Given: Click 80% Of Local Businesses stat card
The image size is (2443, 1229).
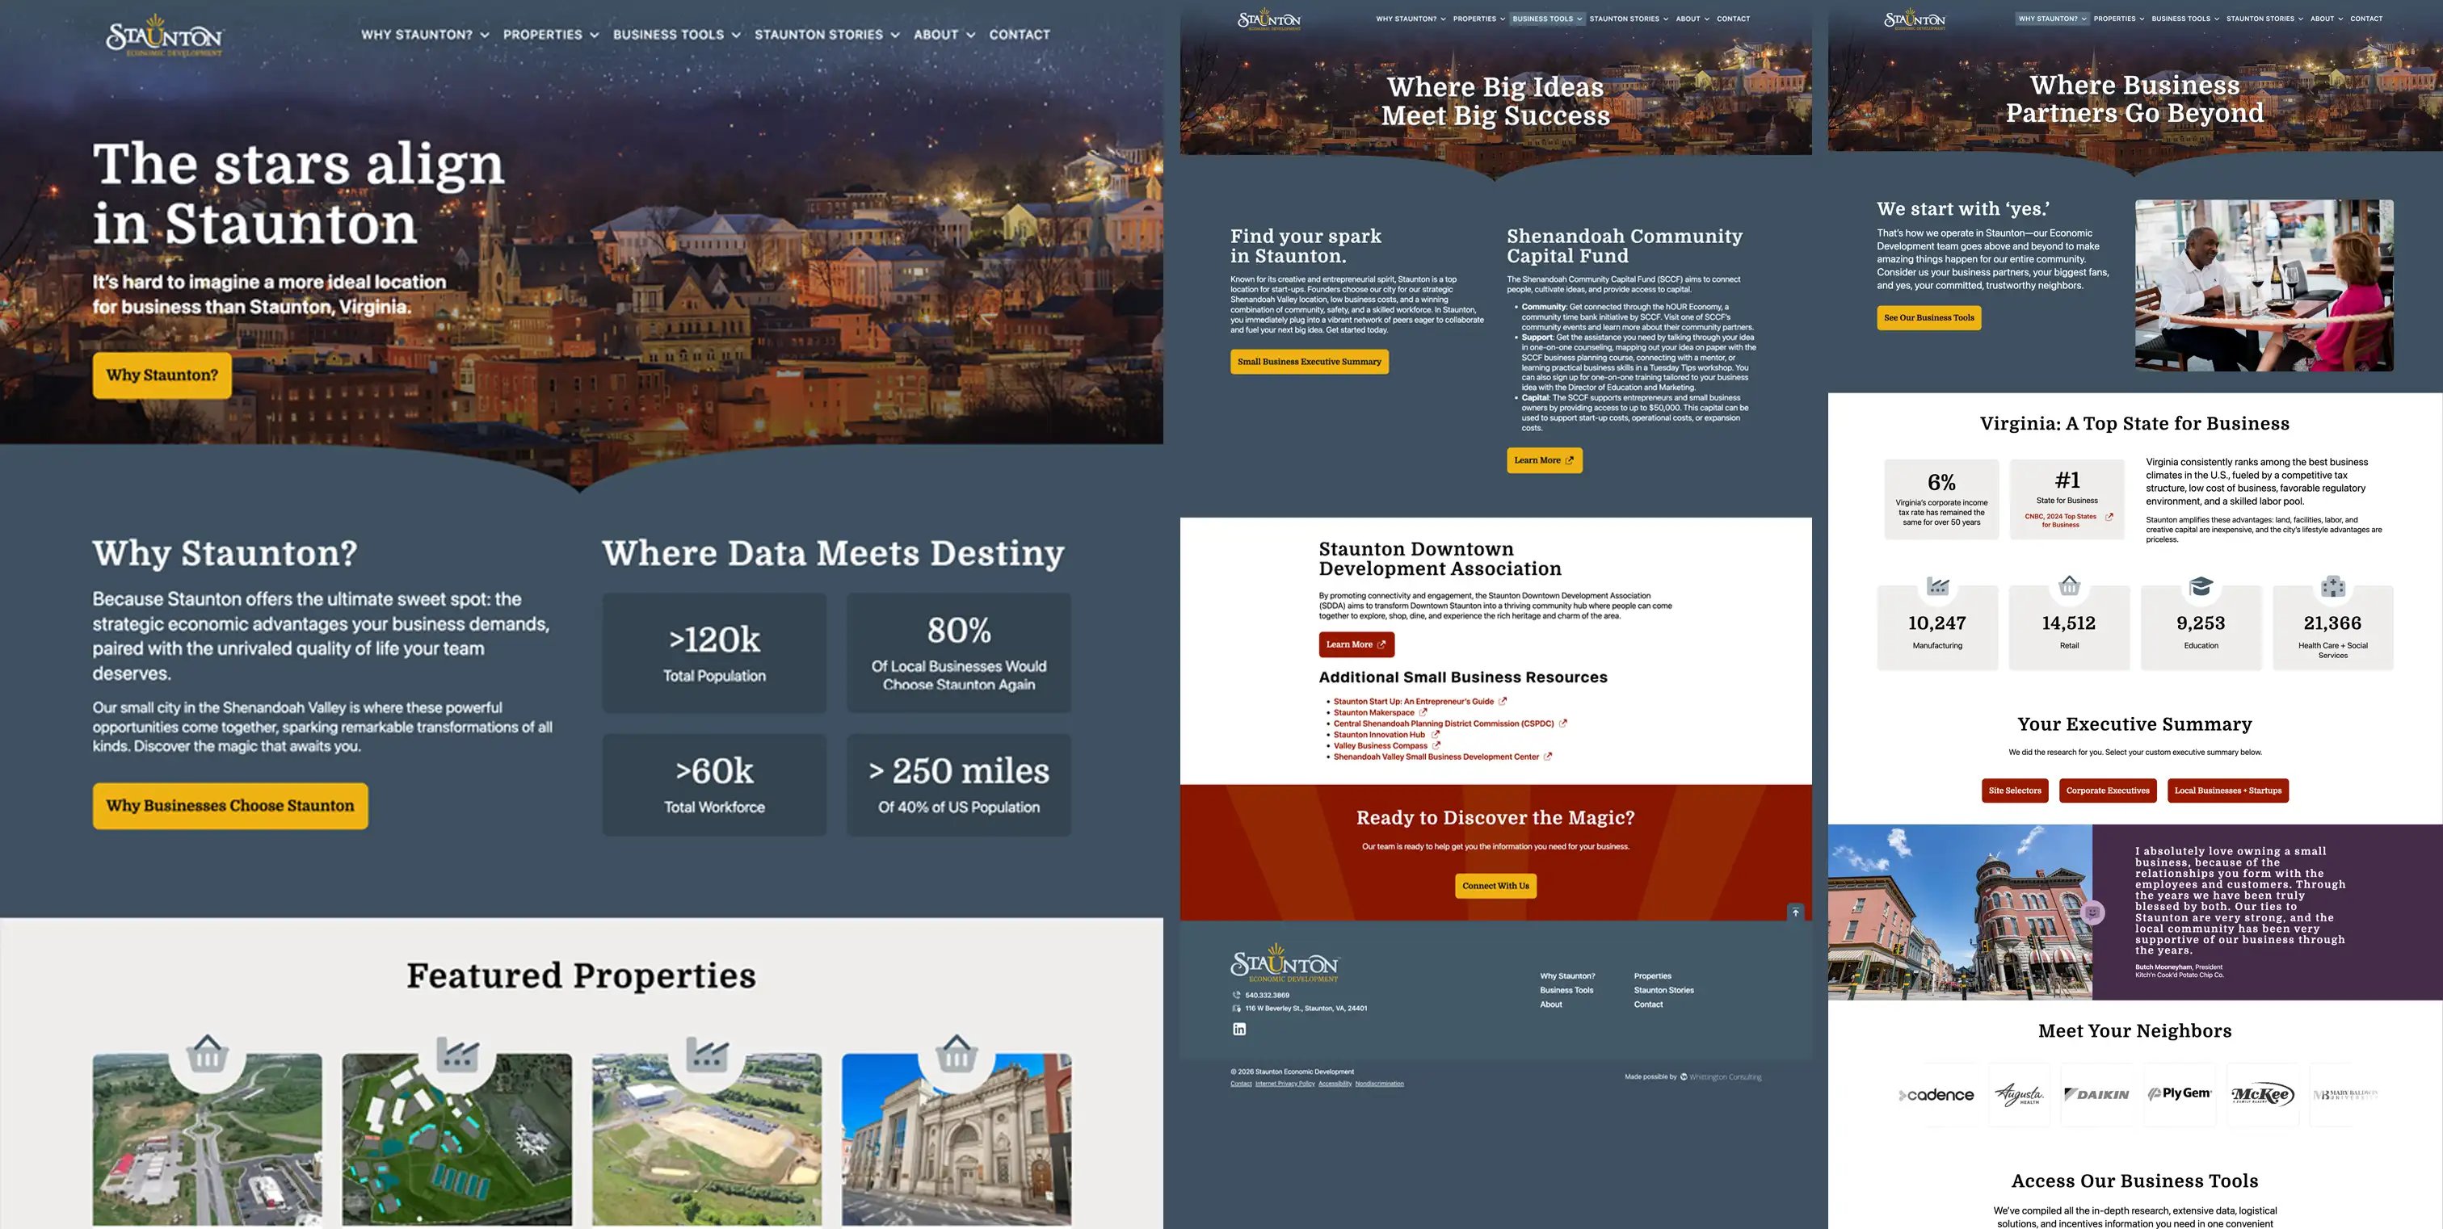Looking at the screenshot, I should (959, 653).
